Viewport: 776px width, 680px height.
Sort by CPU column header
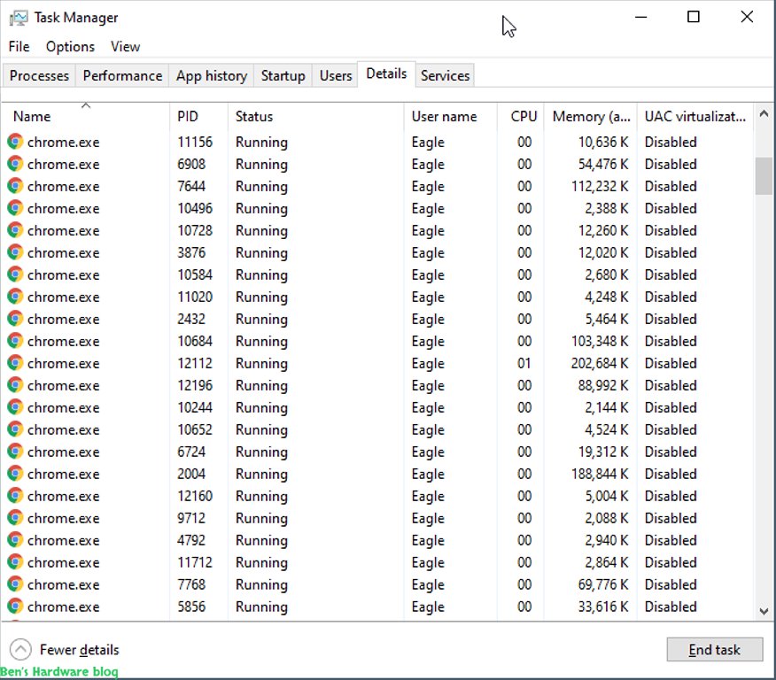click(521, 116)
